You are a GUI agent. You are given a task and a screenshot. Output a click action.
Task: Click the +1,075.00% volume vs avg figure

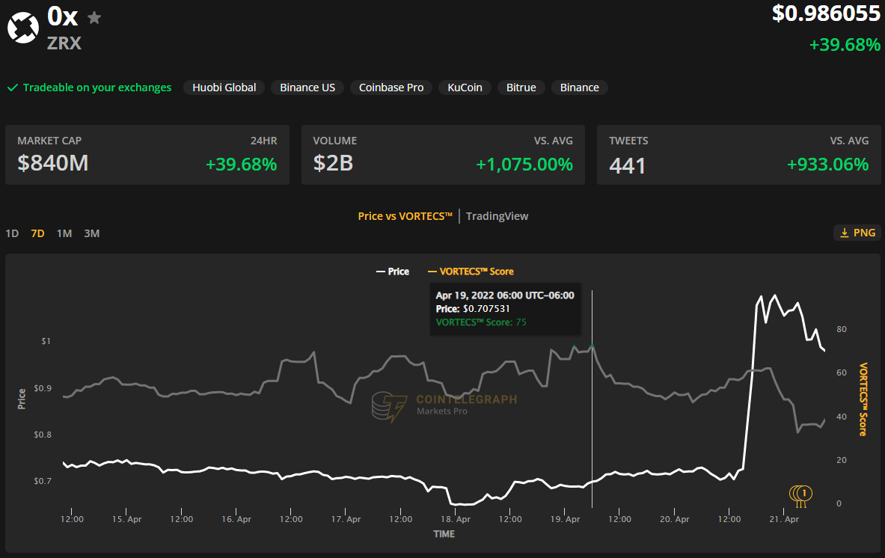tap(524, 165)
